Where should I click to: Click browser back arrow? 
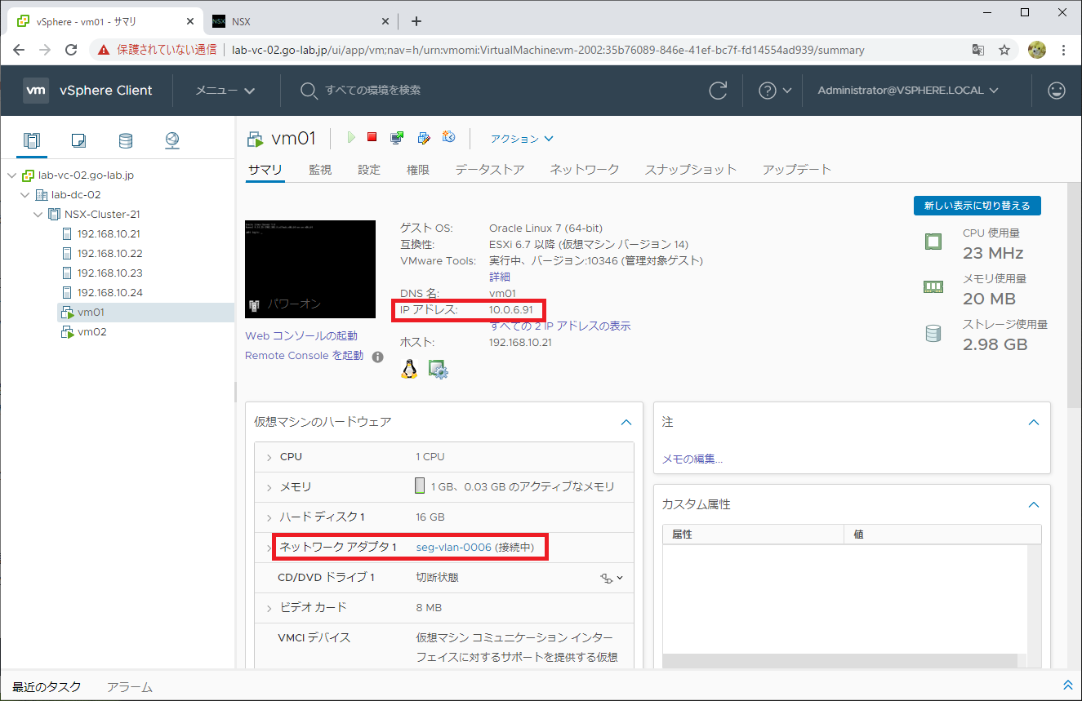coord(19,50)
